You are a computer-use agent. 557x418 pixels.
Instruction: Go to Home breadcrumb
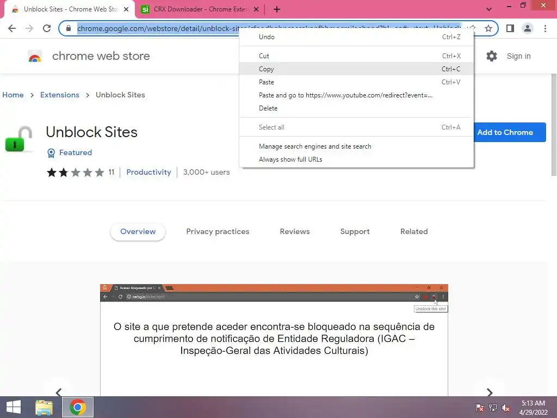tap(13, 95)
